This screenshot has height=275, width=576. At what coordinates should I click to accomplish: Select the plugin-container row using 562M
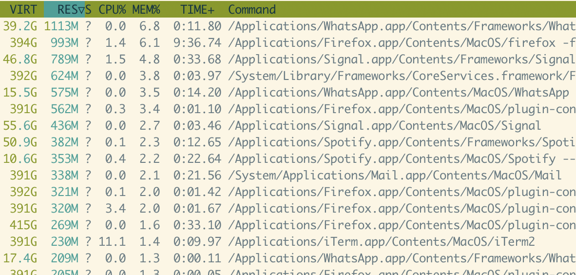point(288,109)
